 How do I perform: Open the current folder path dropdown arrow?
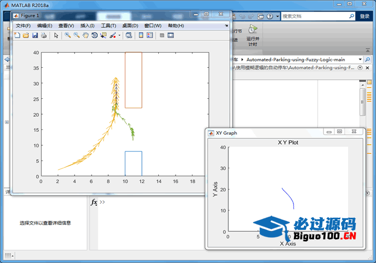[360, 59]
